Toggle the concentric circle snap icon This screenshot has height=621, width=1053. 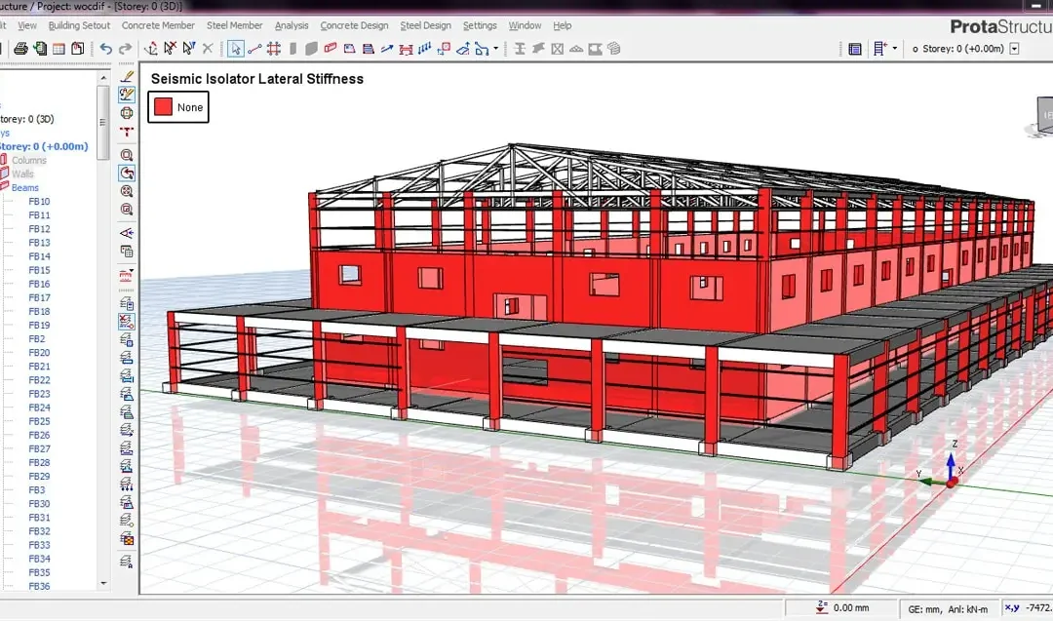point(126,113)
